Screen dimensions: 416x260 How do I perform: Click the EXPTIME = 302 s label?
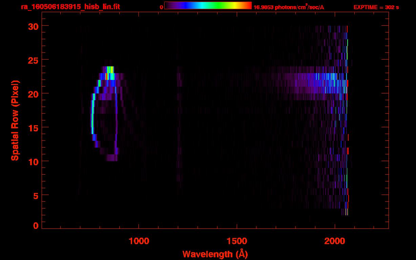376,7
